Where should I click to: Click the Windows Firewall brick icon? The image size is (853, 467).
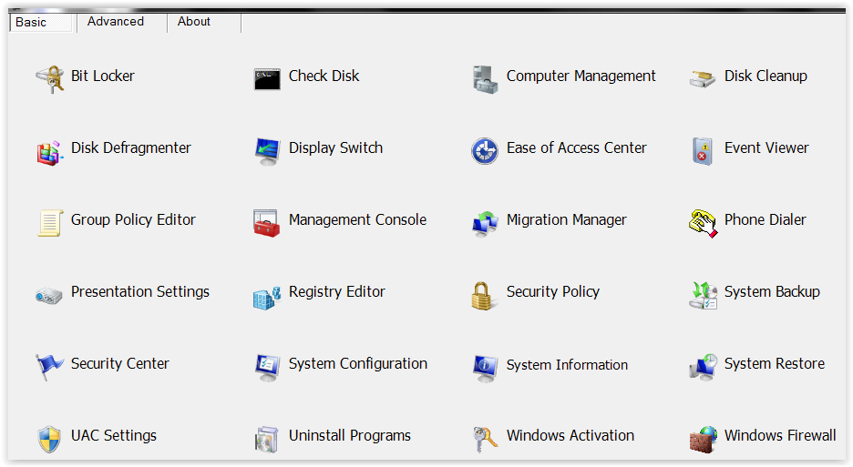coord(703,439)
